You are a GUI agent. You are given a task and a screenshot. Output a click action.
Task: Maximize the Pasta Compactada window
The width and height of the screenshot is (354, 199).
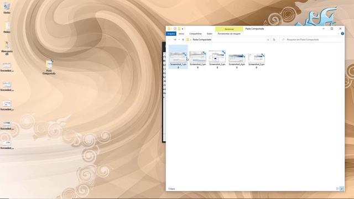pos(332,29)
